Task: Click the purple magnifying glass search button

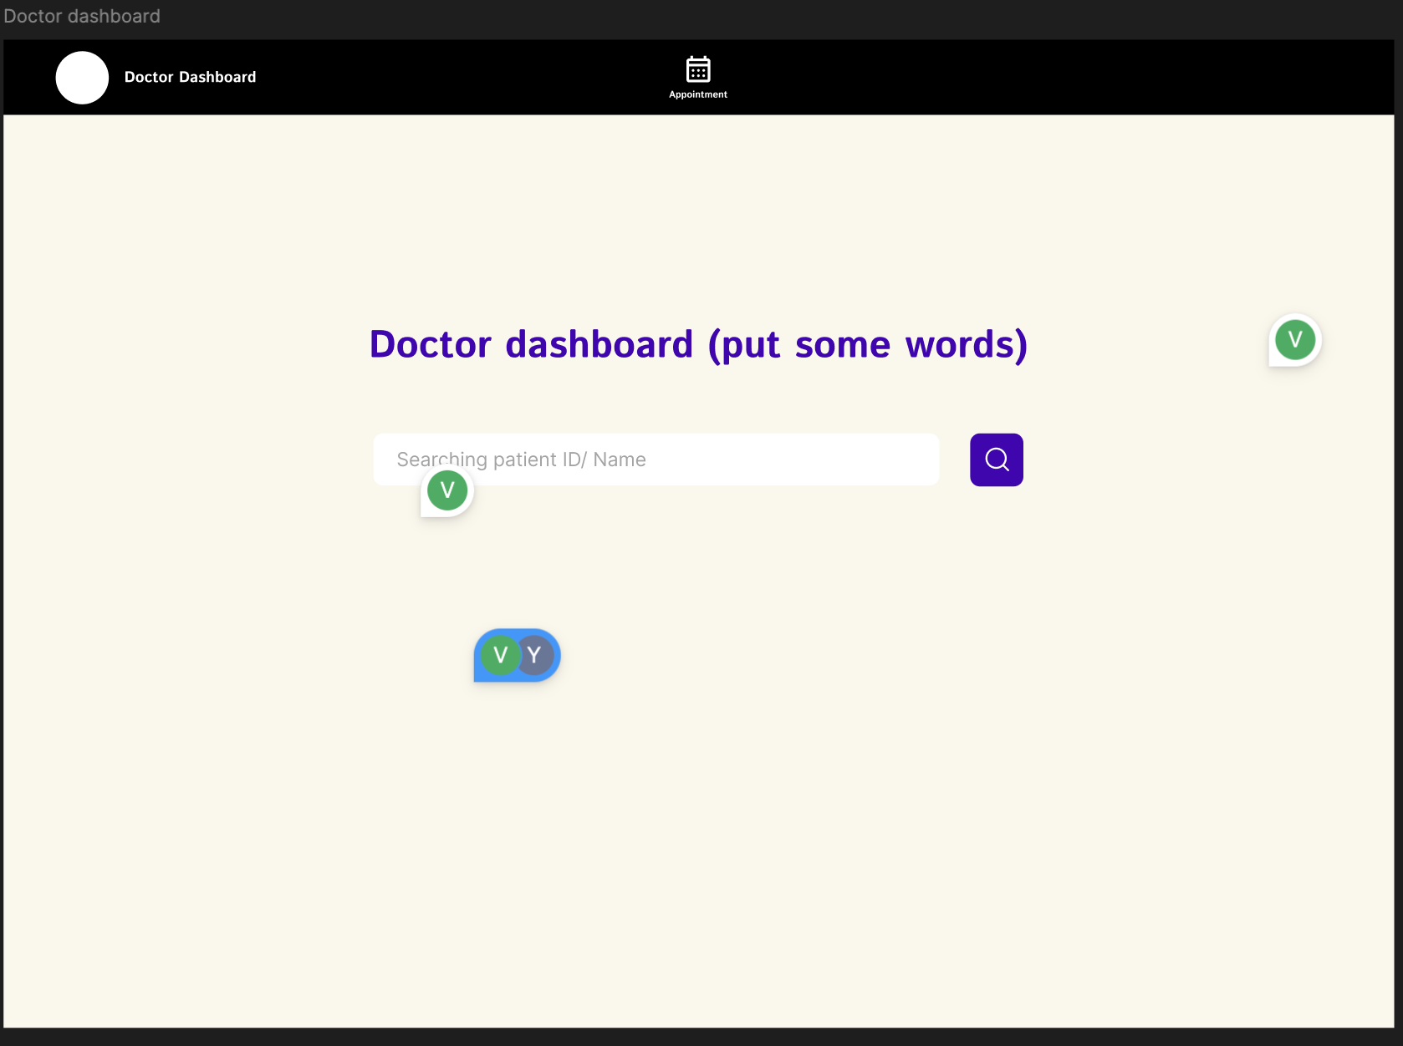Action: (x=996, y=460)
